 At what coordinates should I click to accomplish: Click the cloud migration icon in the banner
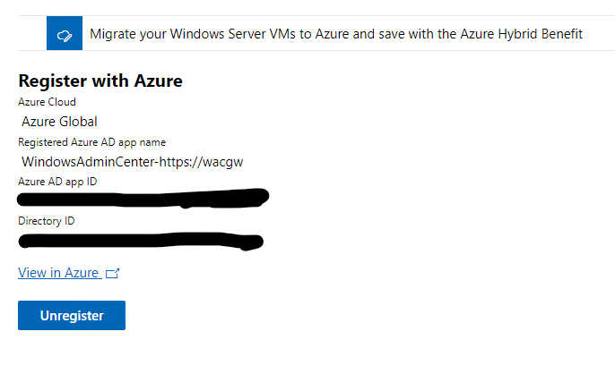(x=64, y=34)
